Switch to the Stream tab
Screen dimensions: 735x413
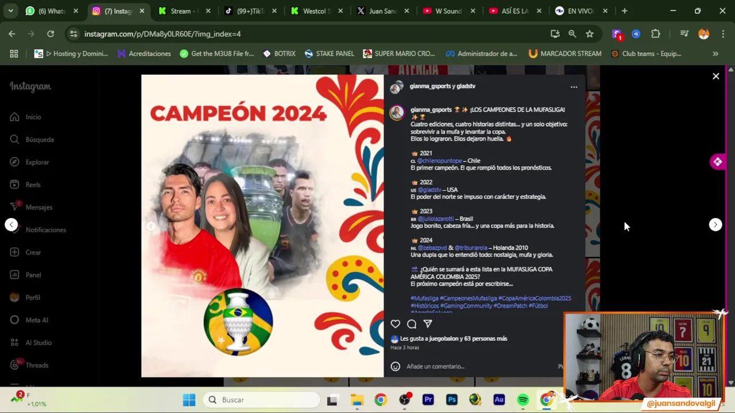[184, 11]
